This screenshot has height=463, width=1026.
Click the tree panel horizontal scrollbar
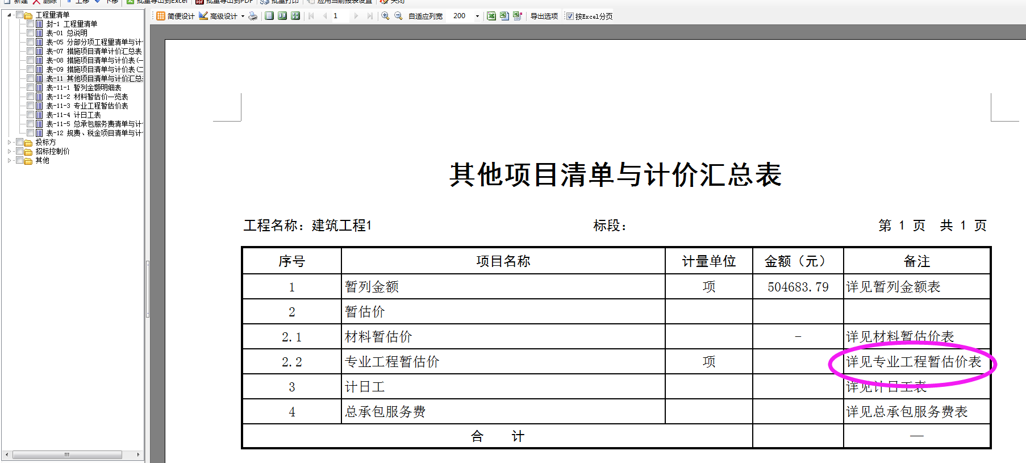67,454
